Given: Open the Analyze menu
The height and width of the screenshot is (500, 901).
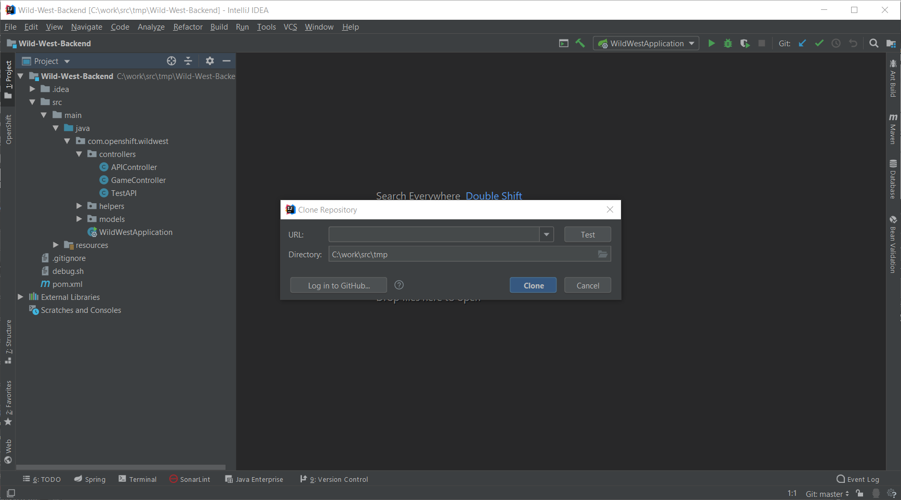Looking at the screenshot, I should coord(151,27).
